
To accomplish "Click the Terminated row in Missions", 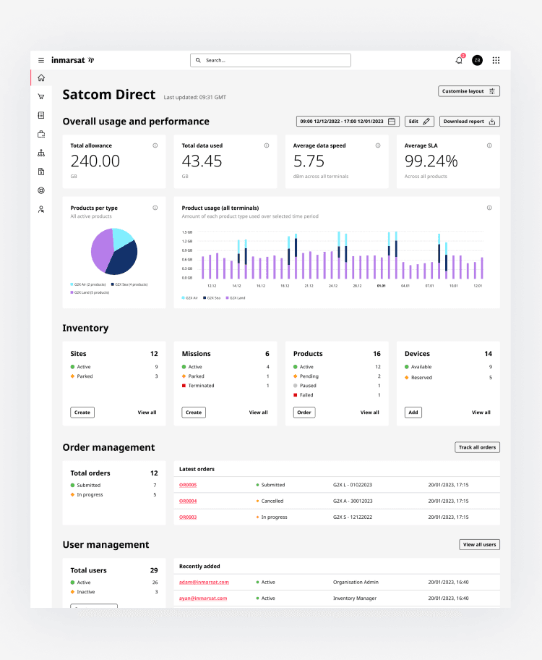I will click(x=225, y=386).
